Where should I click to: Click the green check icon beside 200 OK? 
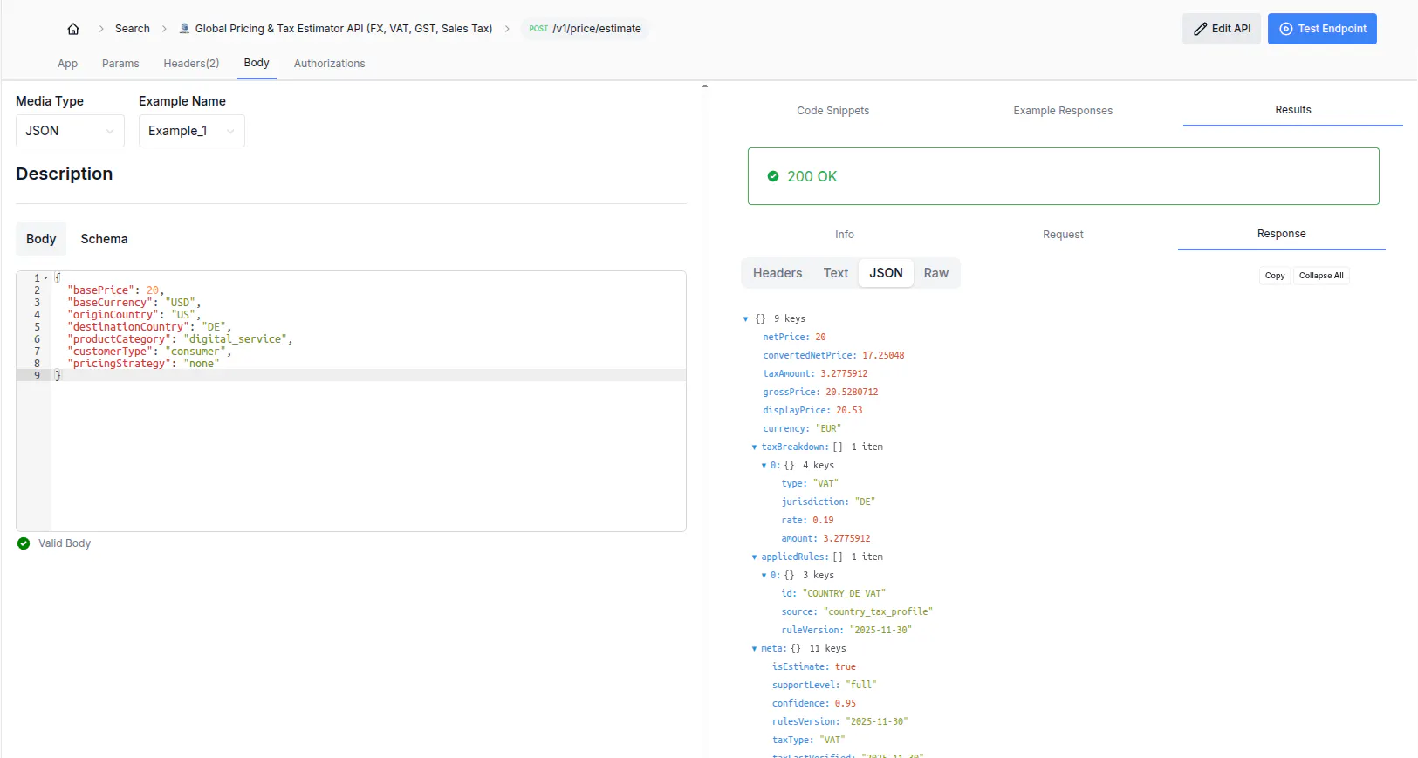pos(773,176)
